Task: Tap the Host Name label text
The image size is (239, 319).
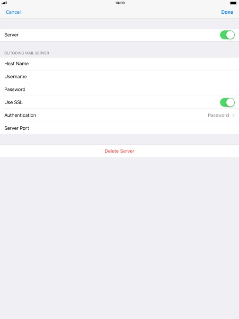Action: pos(17,64)
